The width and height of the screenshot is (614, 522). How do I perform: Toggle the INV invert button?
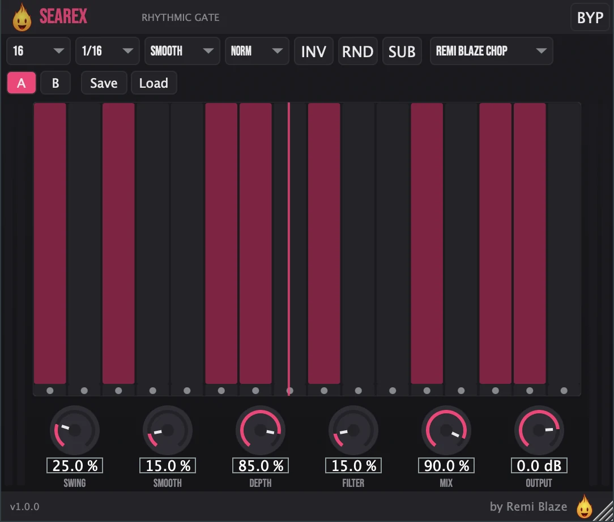point(314,52)
